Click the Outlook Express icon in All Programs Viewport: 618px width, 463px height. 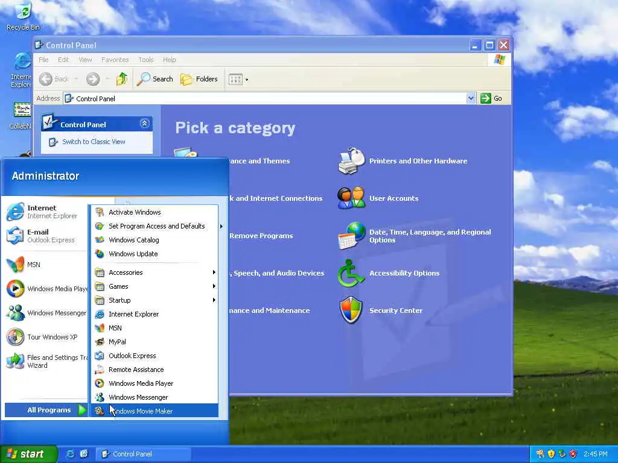coord(100,356)
